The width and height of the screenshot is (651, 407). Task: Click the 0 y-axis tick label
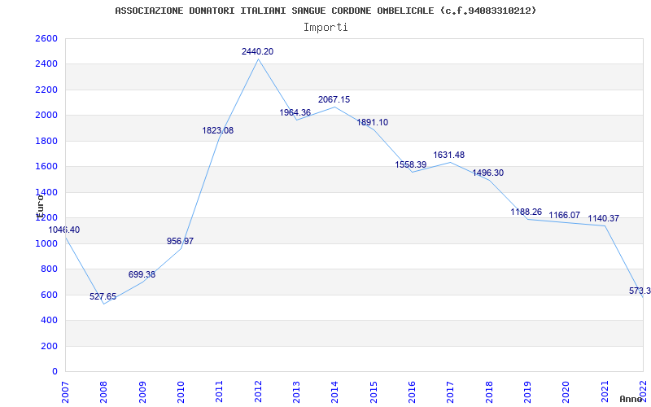[x=55, y=371]
